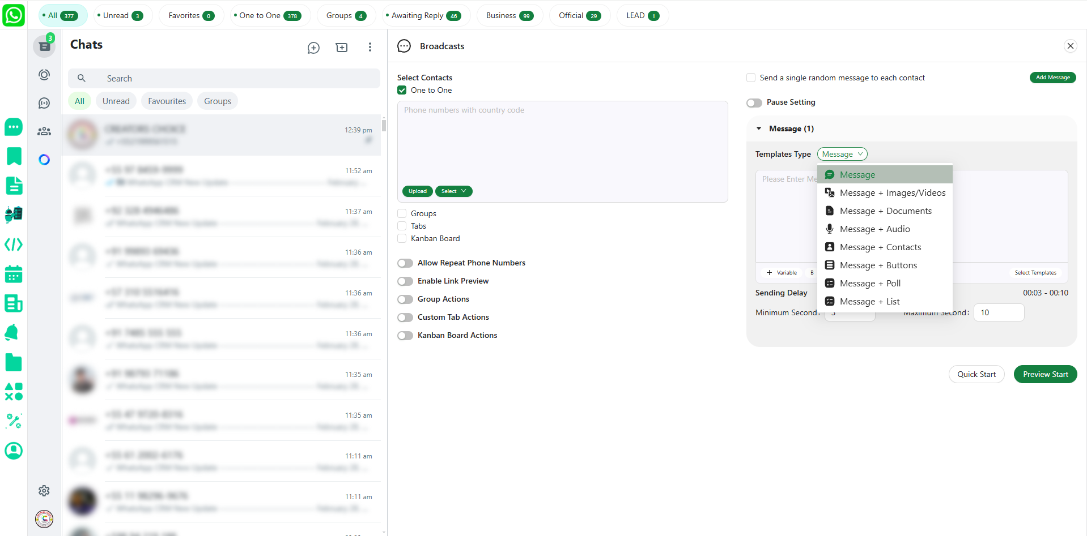Open the Status icon in left sidebar
Screen dimensions: 1087x536
click(x=44, y=75)
